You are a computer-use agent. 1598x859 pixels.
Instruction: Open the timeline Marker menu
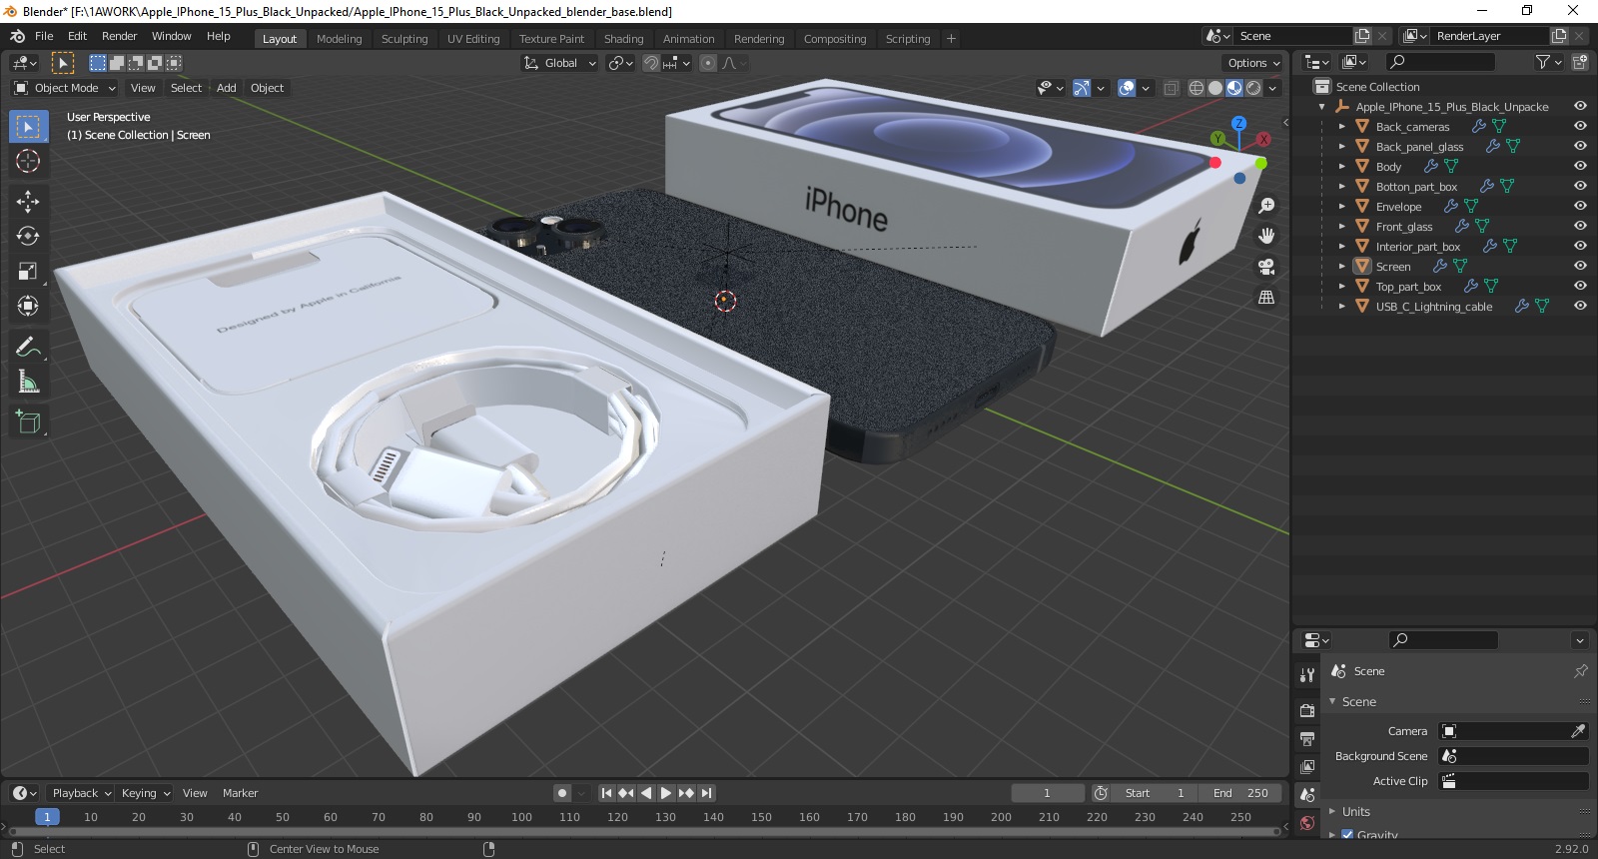[x=240, y=793]
